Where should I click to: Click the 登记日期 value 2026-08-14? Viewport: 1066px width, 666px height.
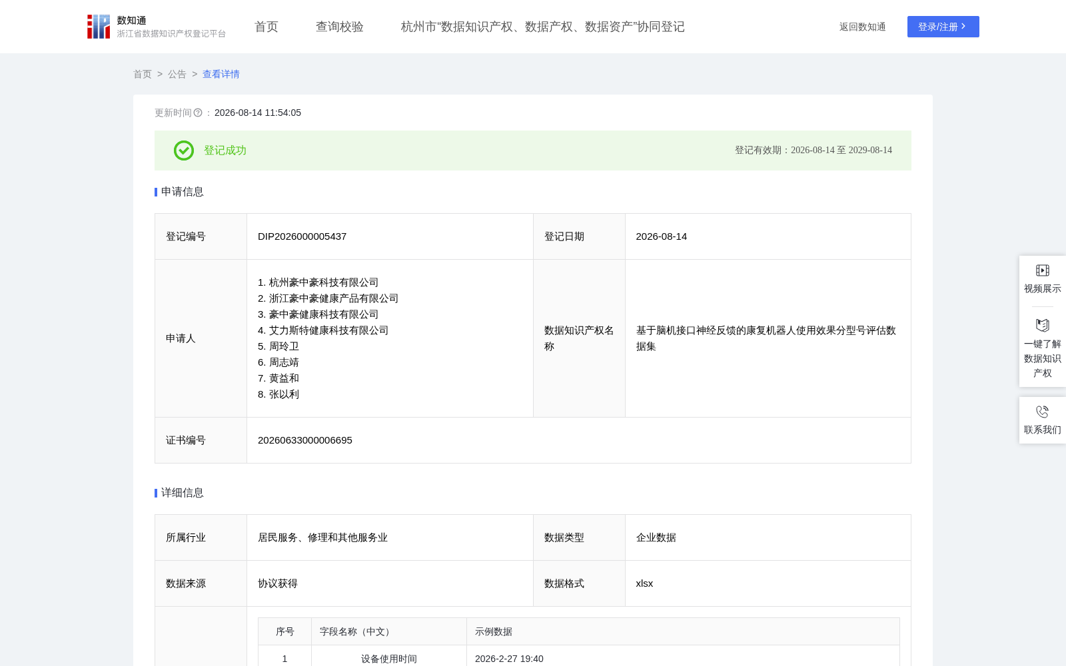coord(662,236)
